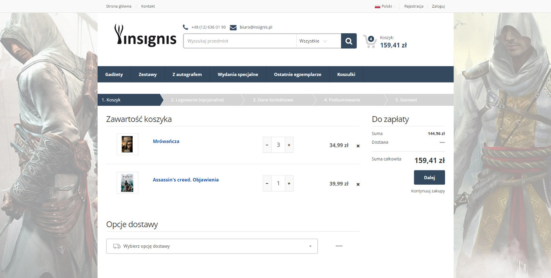Screen dimensions: 551x278
Task: Click the magnifier search button
Action: coord(349,41)
